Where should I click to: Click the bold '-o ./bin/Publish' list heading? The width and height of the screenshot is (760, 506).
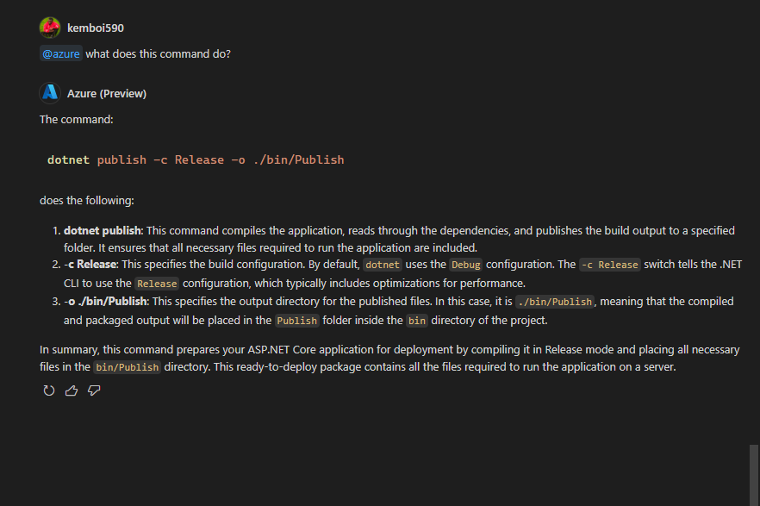pyautogui.click(x=106, y=302)
